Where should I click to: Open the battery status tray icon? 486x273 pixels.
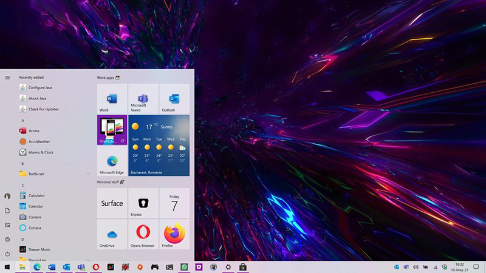pyautogui.click(x=426, y=267)
